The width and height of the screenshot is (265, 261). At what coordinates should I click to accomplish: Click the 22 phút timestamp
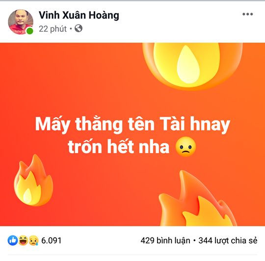coord(53,29)
